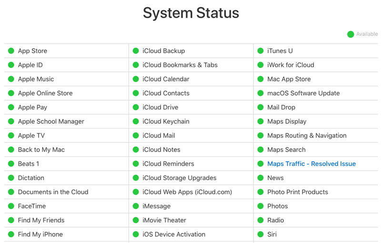Click the green dot next to Photos
Viewport: 381px width, 243px height.
261,206
